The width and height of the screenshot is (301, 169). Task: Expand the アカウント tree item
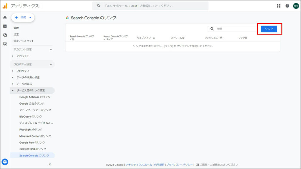pos(13,56)
